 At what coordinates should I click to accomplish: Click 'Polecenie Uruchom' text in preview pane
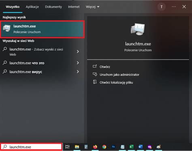(138, 50)
